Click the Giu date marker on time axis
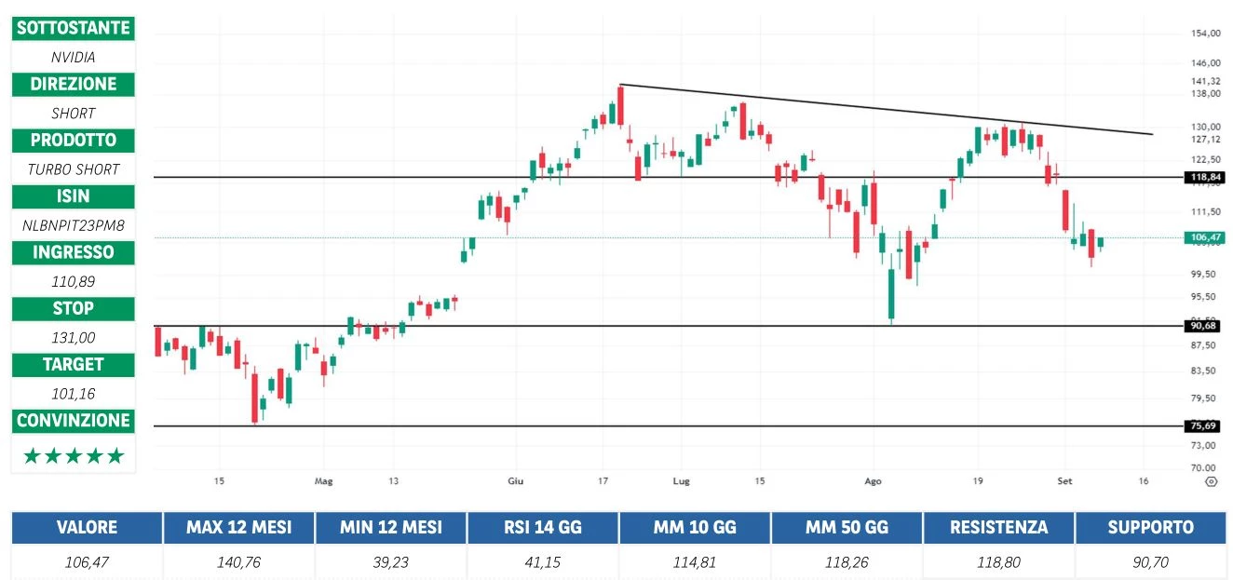This screenshot has width=1233, height=580. tap(515, 481)
